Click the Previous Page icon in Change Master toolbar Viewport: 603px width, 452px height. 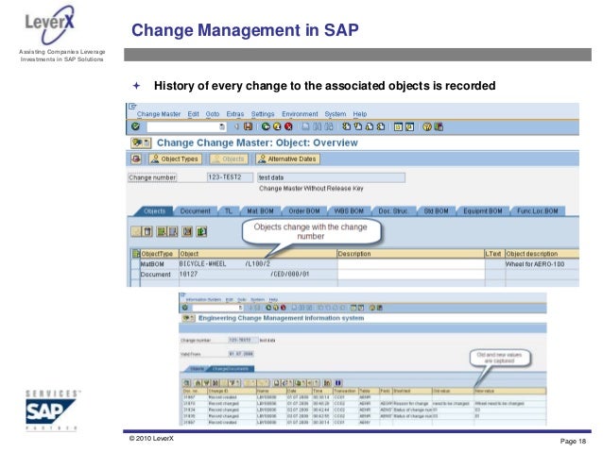358,126
